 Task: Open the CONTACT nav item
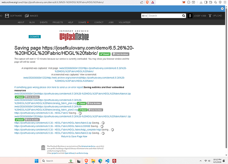(99, 22)
